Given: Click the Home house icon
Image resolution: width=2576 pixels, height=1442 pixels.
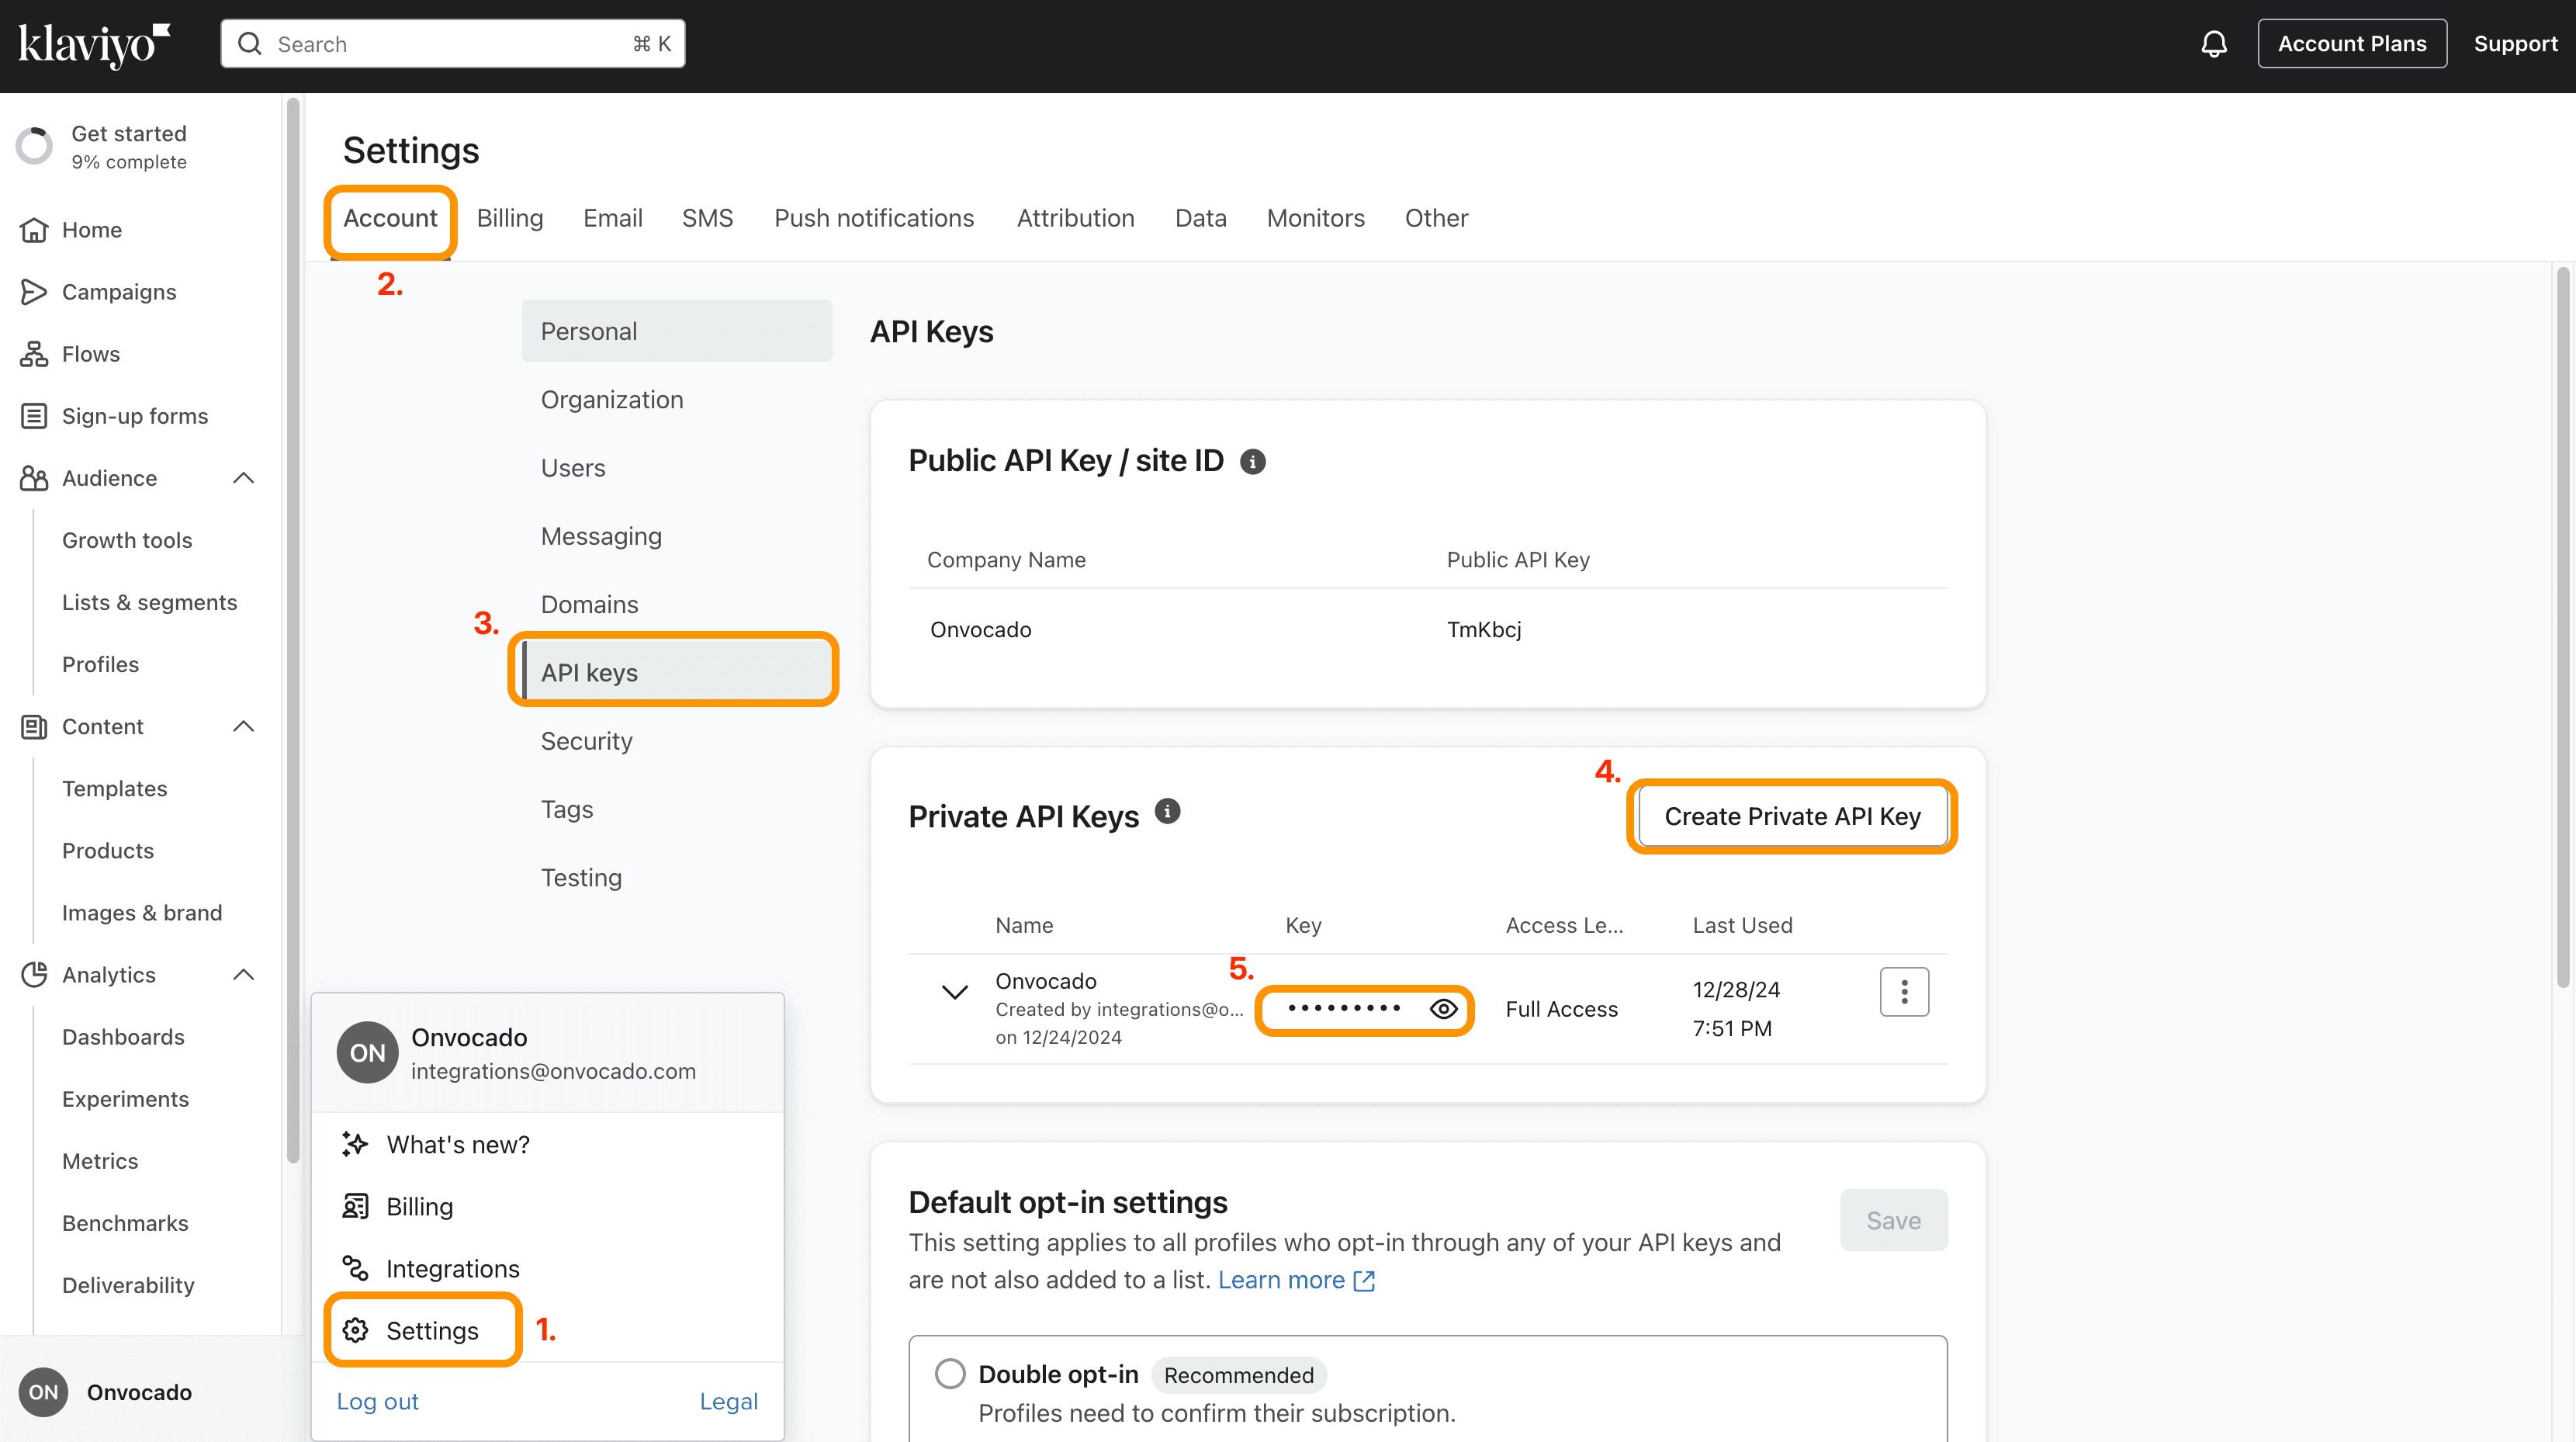Looking at the screenshot, I should [x=34, y=230].
